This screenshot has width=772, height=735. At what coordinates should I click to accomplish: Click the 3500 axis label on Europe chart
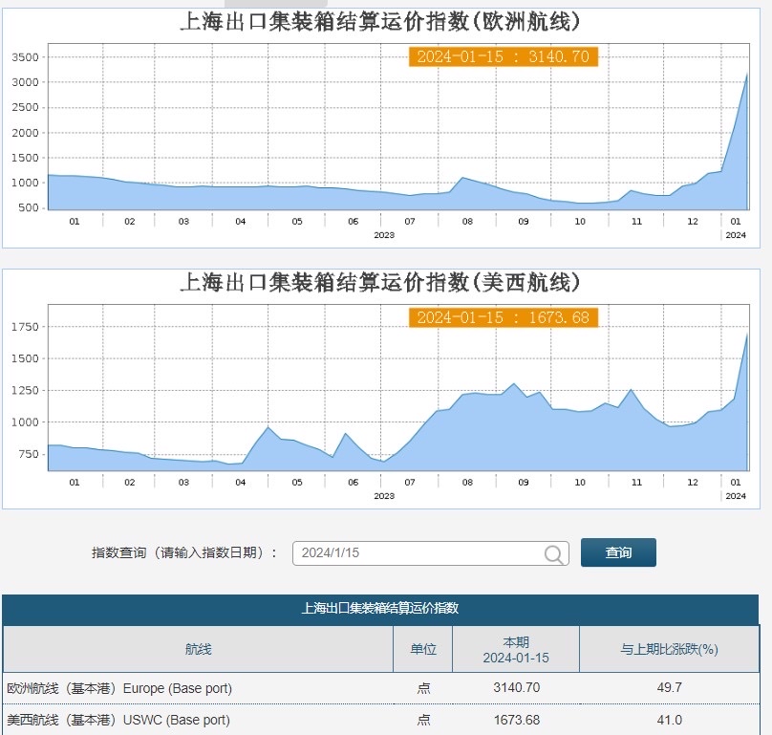[x=25, y=57]
